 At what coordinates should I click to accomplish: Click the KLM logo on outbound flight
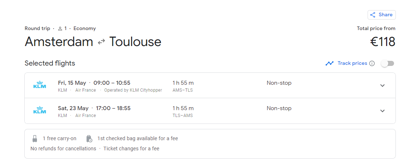click(x=39, y=85)
